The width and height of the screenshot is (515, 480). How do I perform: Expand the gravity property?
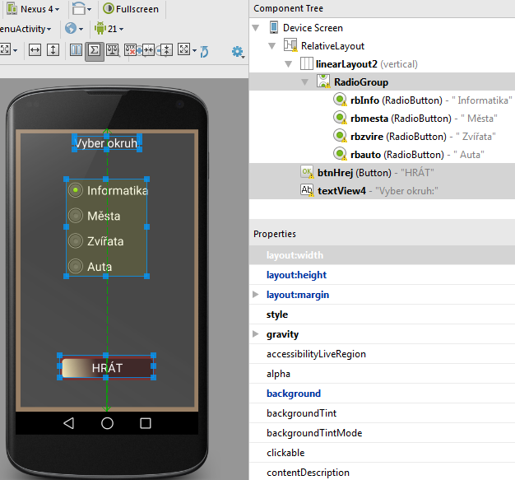pos(256,334)
